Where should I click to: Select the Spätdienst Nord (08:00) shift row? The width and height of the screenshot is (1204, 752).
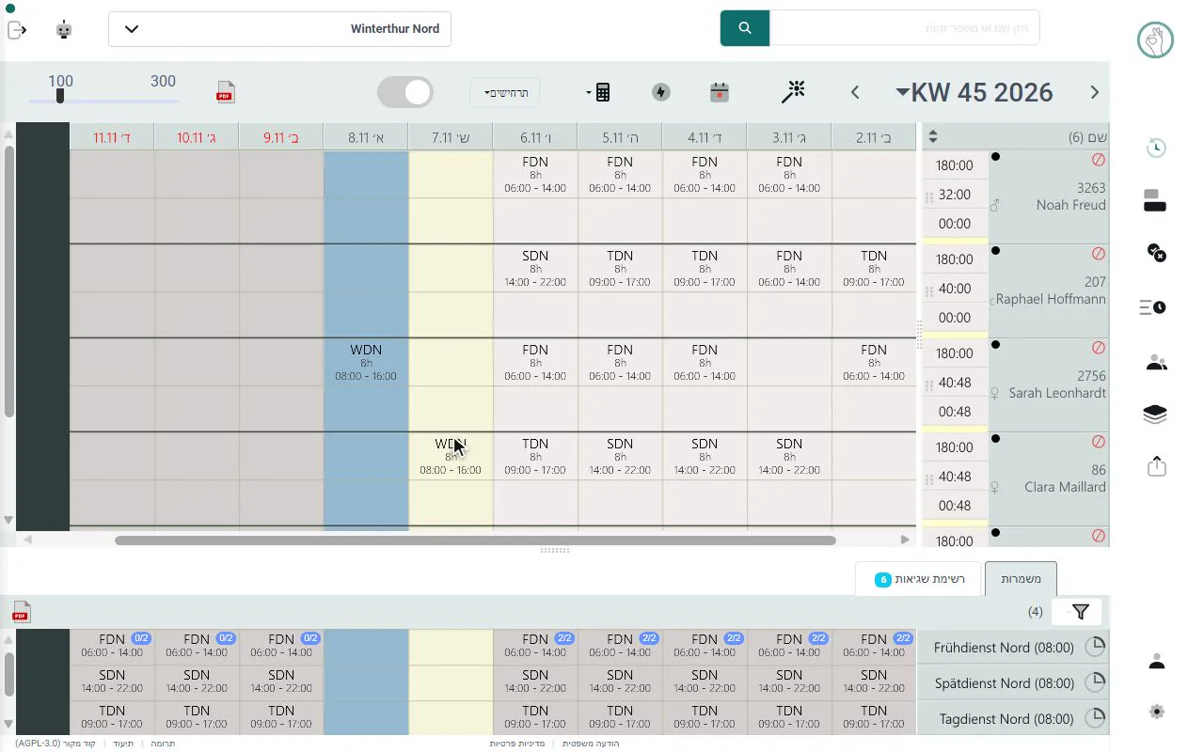1013,683
